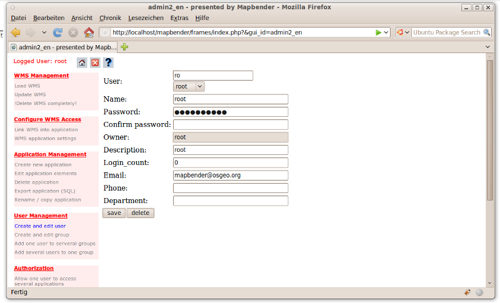Open the Load WMS link

[x=27, y=86]
